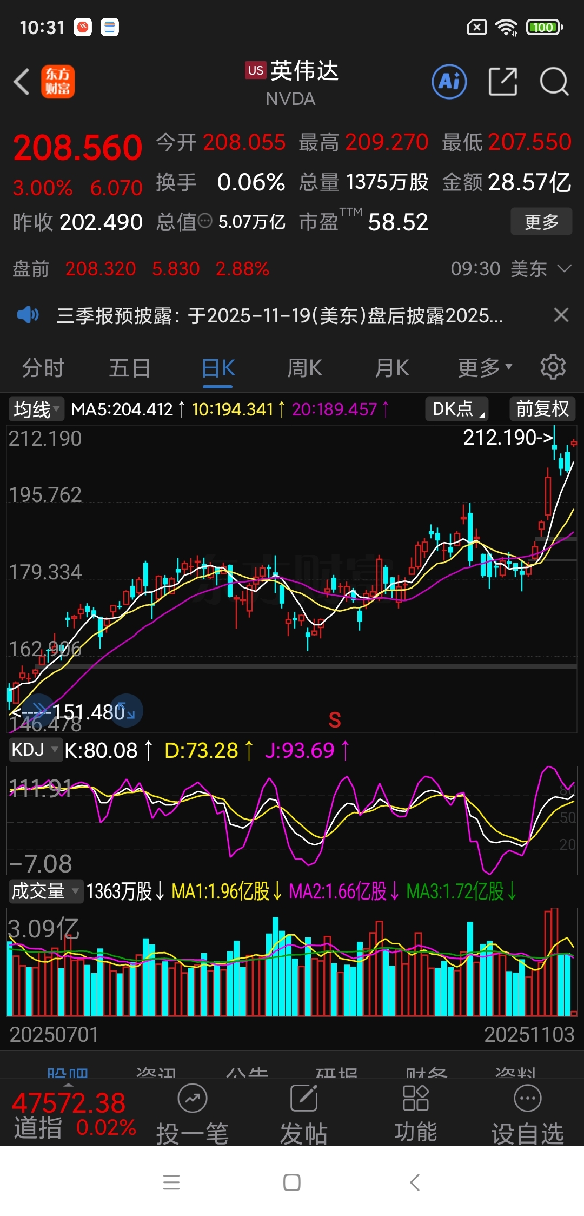Tap the 昨收 202.490 value
This screenshot has width=584, height=1216.
click(78, 222)
